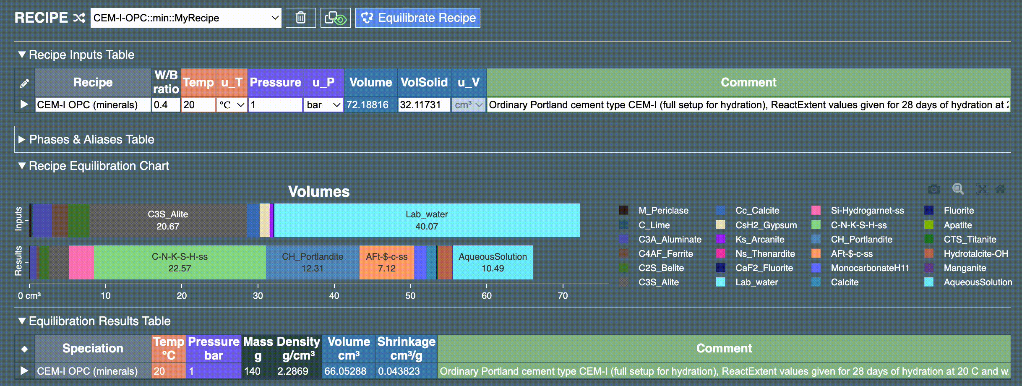Click the shuffle icon beside RECIPE title
This screenshot has height=386, width=1022.
coord(79,18)
